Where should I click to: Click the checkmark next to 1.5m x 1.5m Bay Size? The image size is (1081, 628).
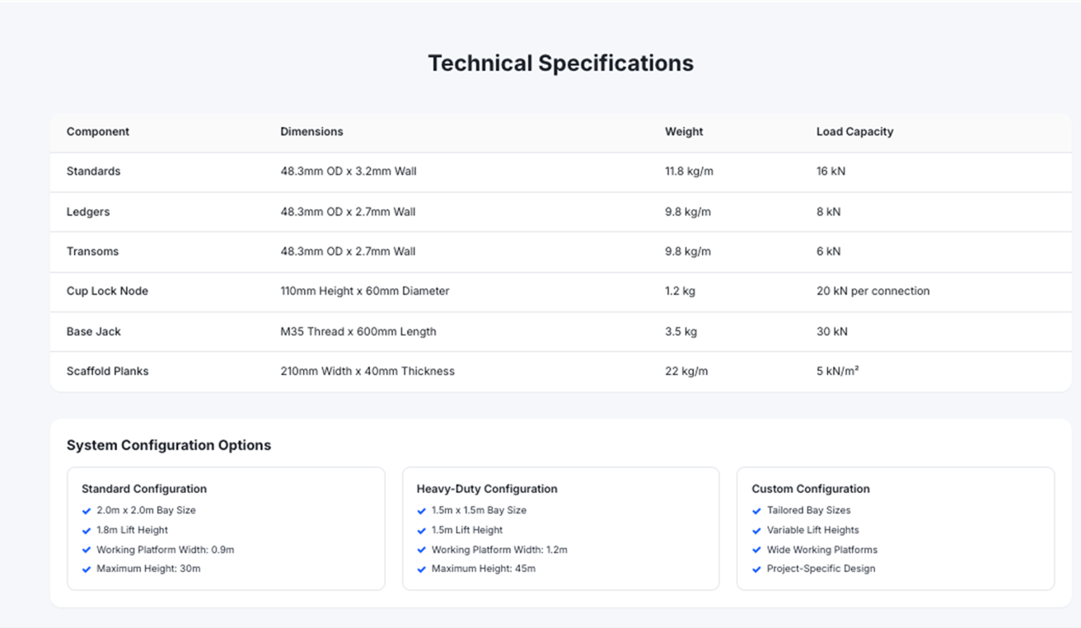click(x=423, y=511)
